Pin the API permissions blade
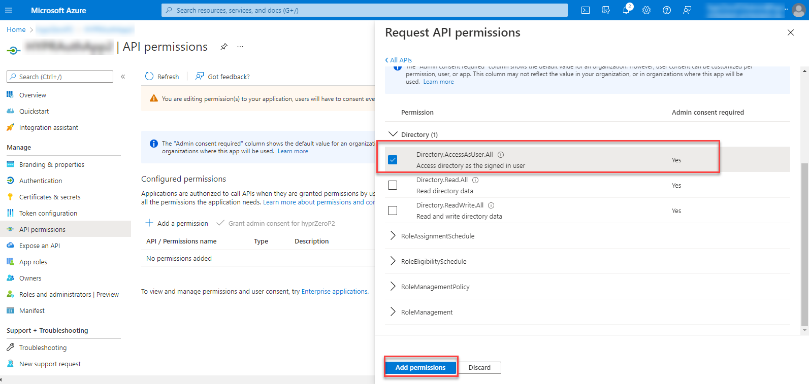 click(224, 47)
